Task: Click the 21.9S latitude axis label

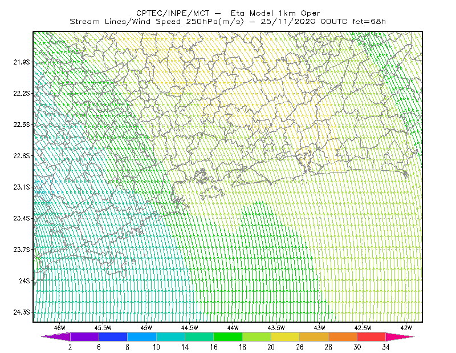Action: tap(22, 62)
